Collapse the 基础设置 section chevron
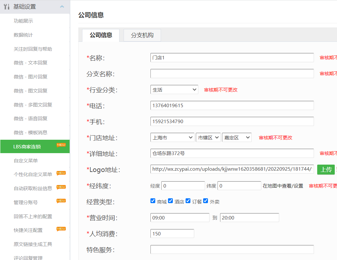 [x=62, y=7]
